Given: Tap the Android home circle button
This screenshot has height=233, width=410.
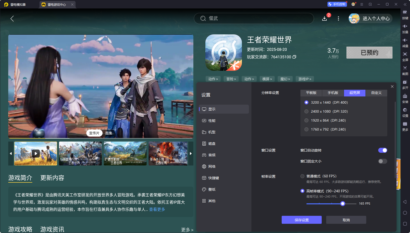Looking at the screenshot, I should point(405,213).
